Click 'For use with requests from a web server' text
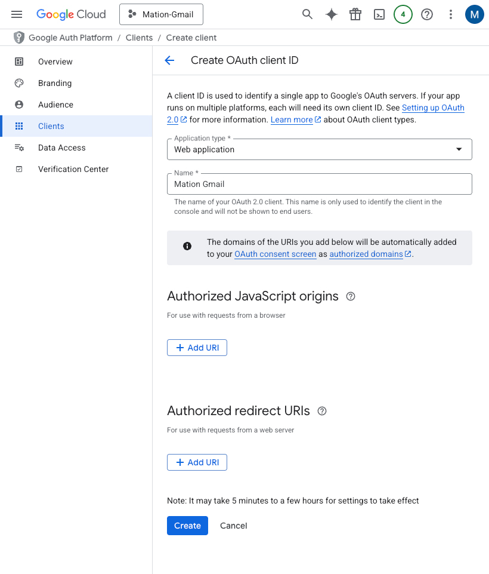Viewport: 489px width, 574px height. click(230, 430)
